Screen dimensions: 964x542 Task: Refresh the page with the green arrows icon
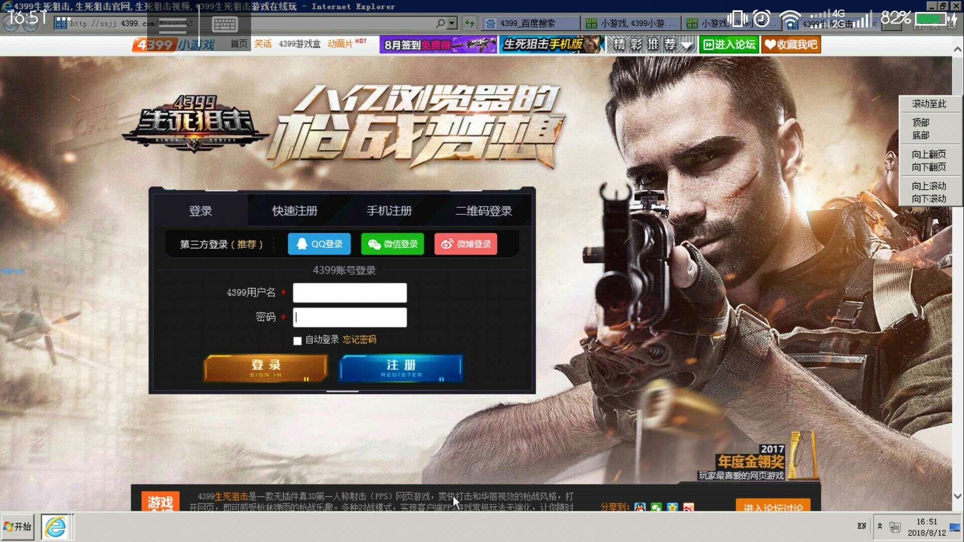(x=470, y=23)
